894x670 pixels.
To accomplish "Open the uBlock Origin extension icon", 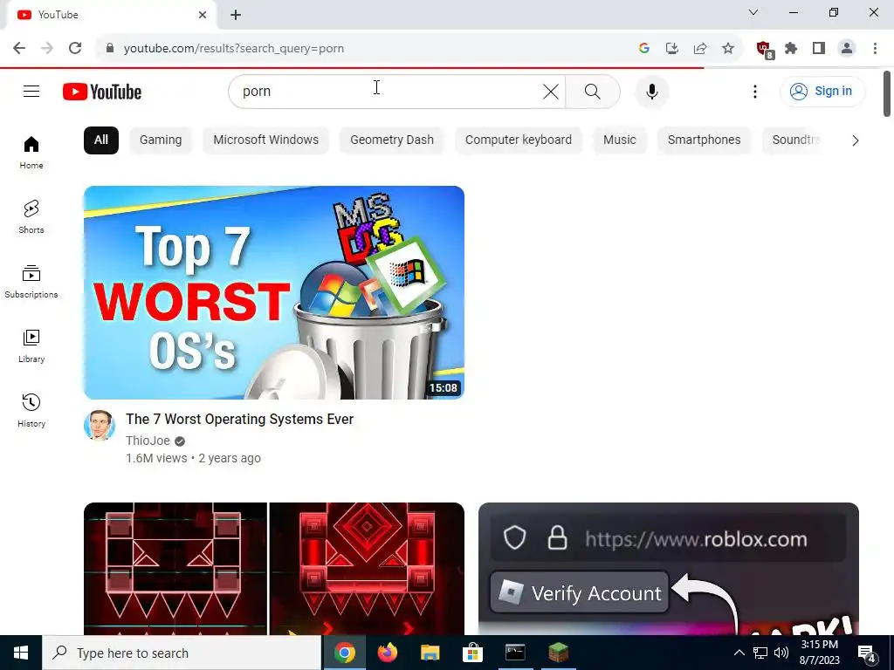I will 765,50.
